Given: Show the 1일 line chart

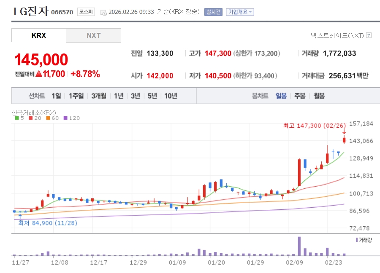Looking at the screenshot, I should click(56, 96).
